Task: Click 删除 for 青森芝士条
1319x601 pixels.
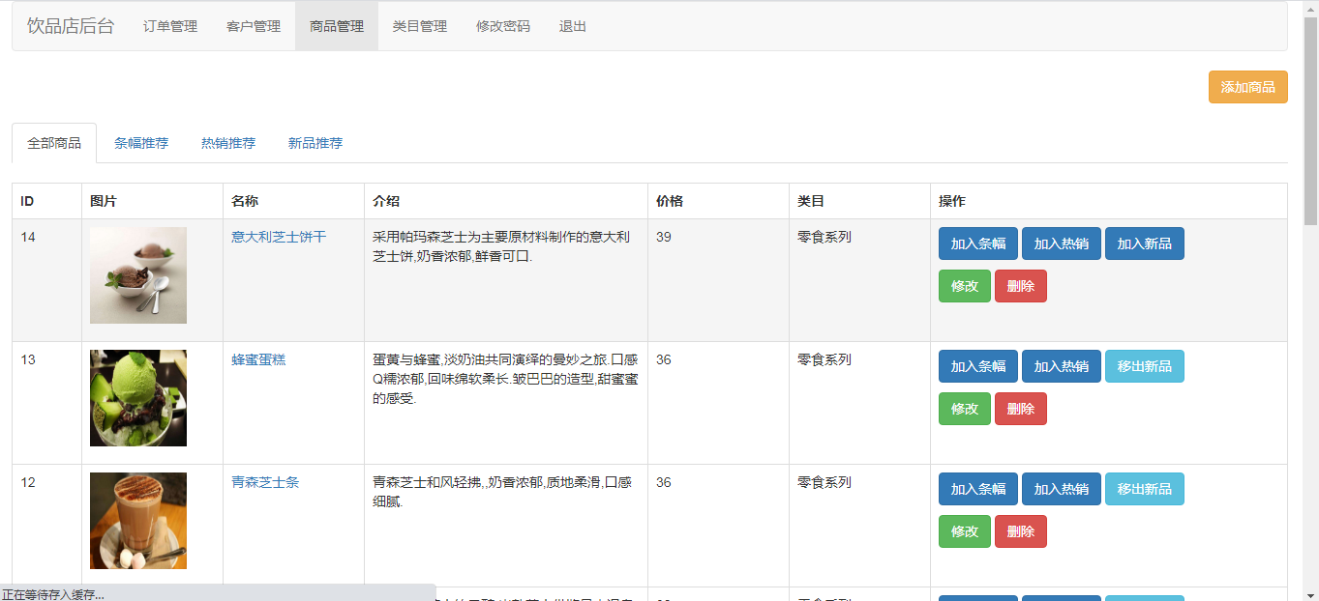Action: tap(1021, 531)
